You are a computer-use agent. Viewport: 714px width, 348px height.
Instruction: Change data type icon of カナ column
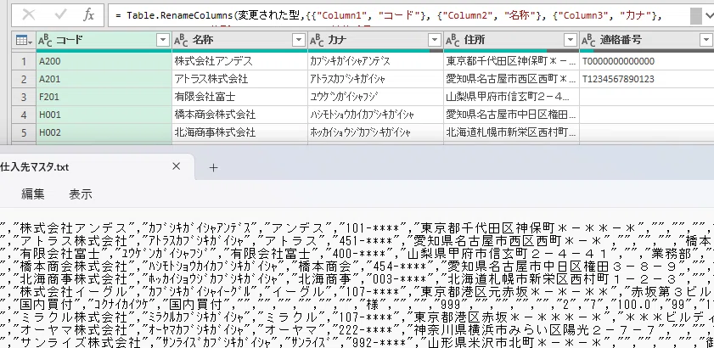click(317, 41)
